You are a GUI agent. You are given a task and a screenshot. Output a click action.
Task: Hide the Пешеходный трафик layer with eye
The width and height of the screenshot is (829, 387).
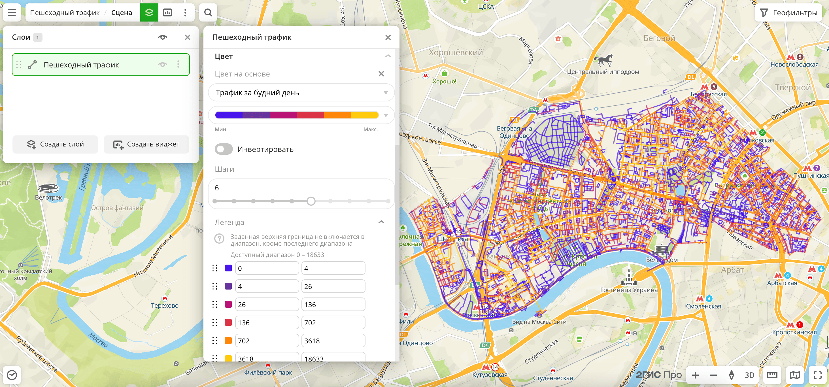[x=163, y=65]
